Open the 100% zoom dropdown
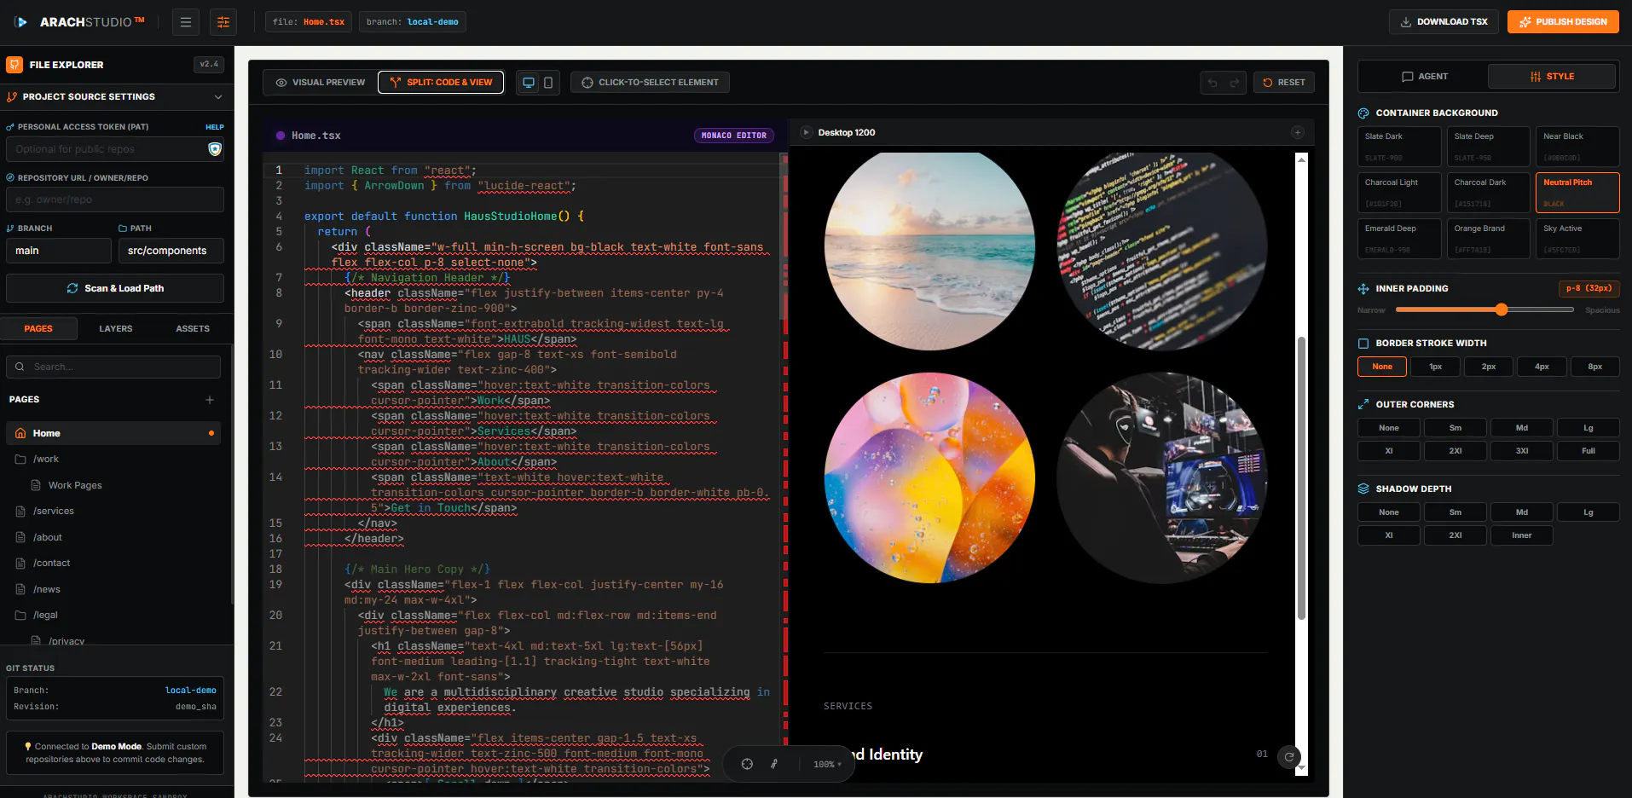 (x=827, y=765)
